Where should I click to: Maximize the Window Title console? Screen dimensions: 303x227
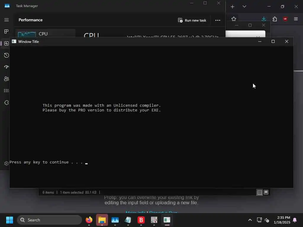click(273, 41)
